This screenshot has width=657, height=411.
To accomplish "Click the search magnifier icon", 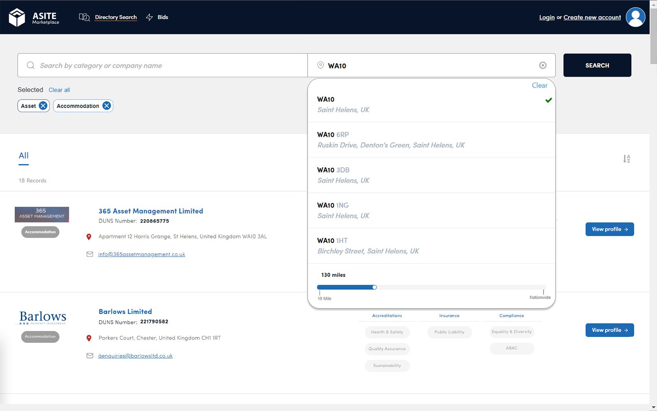I will click(x=30, y=65).
